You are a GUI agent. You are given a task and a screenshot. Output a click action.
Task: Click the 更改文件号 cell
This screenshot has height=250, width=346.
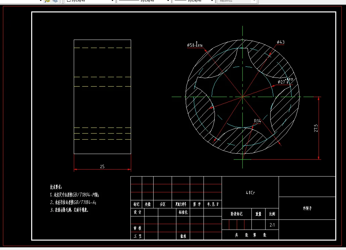[x=181, y=204]
